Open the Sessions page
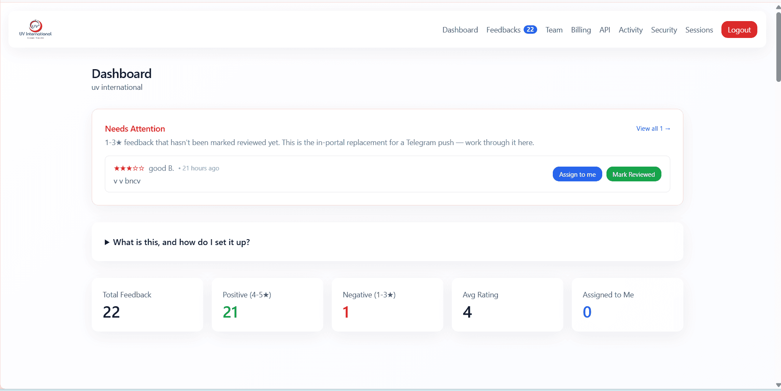This screenshot has width=781, height=391. coord(699,30)
